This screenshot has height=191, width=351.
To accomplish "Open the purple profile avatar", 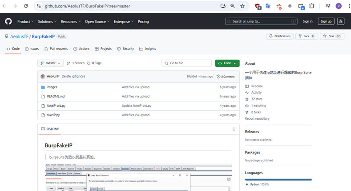I will coord(339,6).
